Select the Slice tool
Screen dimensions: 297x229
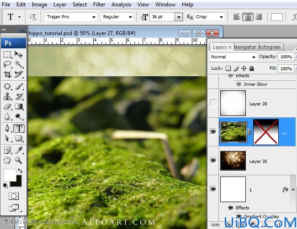(19, 74)
